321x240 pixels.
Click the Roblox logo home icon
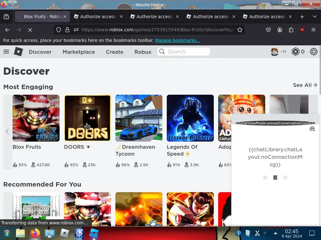click(18, 52)
